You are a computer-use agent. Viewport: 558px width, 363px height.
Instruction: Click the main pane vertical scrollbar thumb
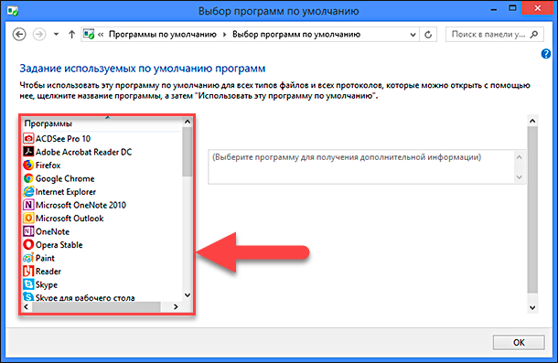click(x=532, y=209)
